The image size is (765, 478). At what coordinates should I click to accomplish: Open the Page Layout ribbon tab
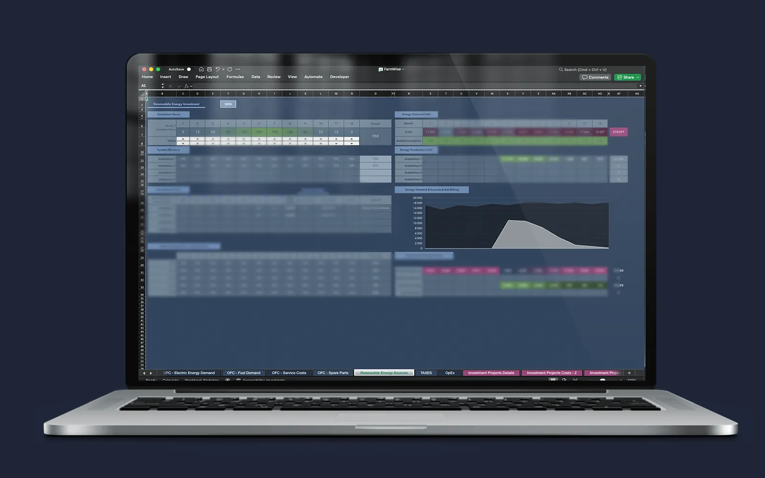207,77
